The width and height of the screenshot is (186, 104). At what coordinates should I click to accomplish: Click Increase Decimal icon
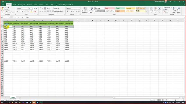(x=76, y=12)
